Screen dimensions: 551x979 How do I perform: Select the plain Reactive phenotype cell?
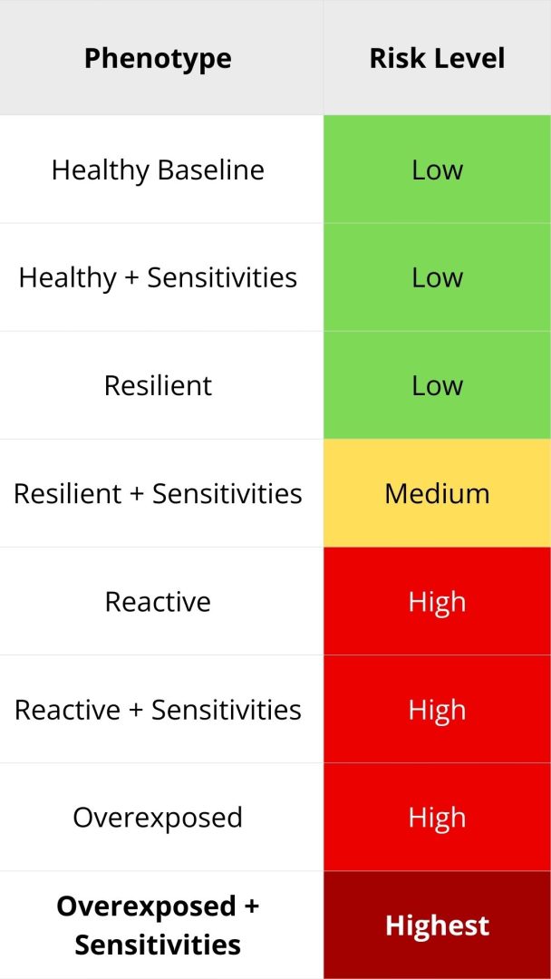point(158,601)
